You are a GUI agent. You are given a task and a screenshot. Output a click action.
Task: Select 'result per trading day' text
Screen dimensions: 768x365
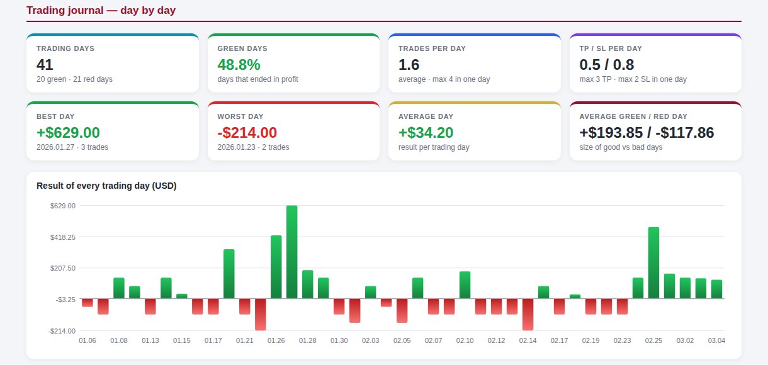[x=434, y=147]
